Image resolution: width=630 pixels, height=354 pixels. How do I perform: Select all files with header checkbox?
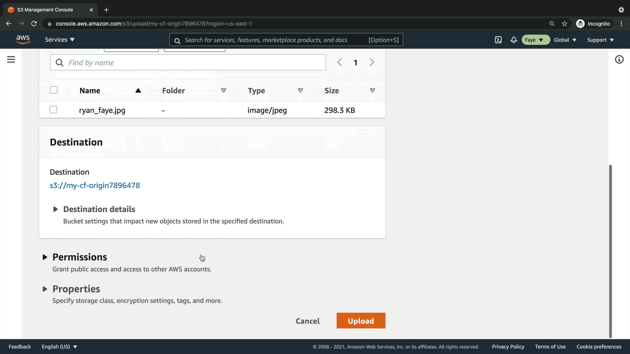[x=53, y=90]
